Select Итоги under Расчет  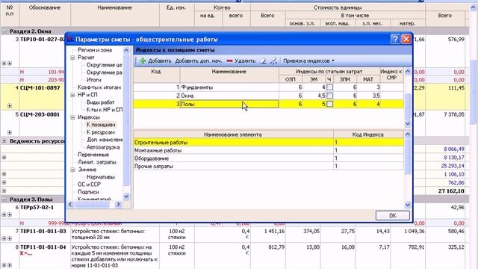pos(93,80)
